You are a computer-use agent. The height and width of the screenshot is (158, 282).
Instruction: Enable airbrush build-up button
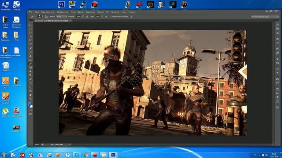click(x=106, y=17)
